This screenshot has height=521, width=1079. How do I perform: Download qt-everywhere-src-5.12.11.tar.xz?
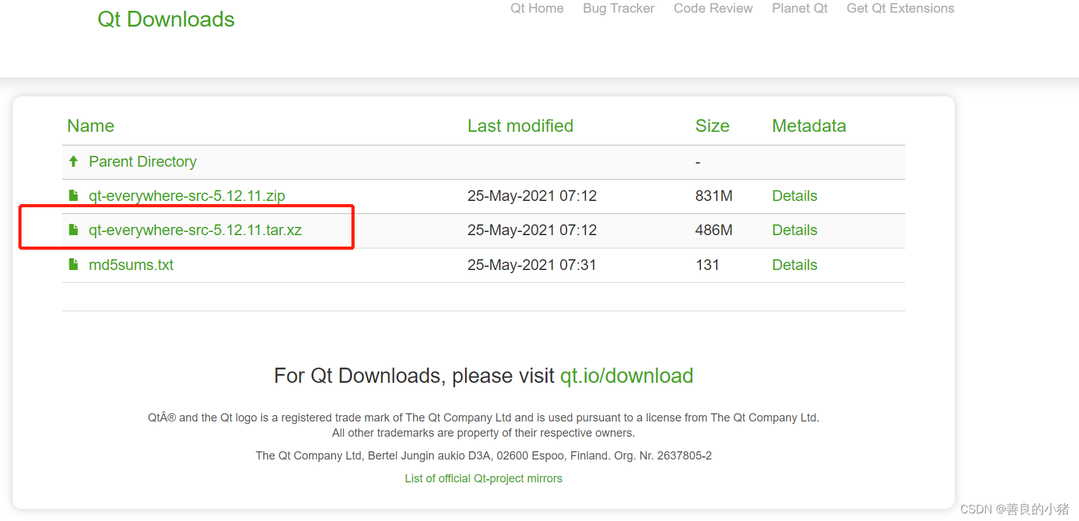tap(195, 230)
